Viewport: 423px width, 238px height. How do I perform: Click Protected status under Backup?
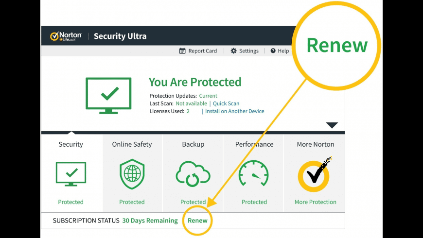(193, 202)
